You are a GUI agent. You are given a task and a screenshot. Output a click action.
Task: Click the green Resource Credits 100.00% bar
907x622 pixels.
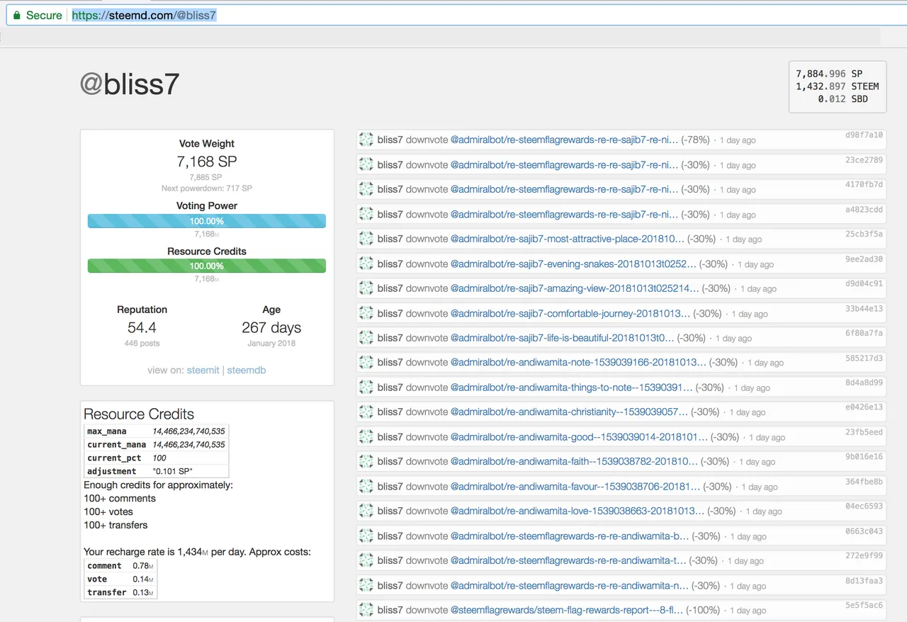(207, 266)
